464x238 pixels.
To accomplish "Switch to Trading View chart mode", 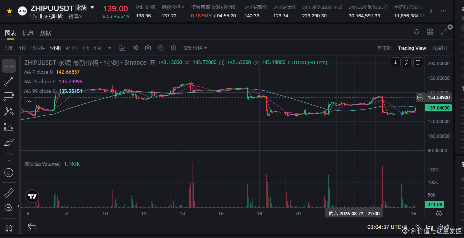I will 412,48.
